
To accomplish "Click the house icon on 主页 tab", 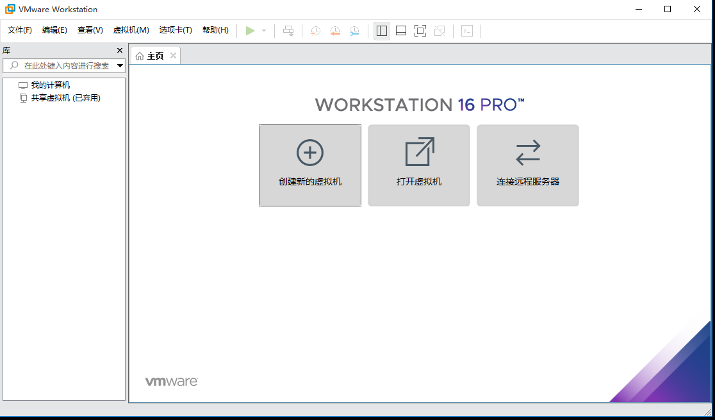I will 140,56.
